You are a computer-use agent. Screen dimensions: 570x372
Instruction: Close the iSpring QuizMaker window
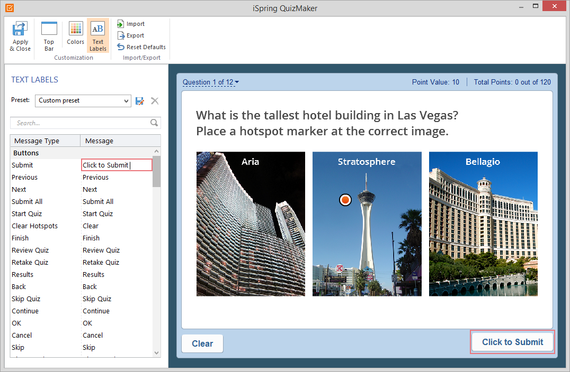point(554,6)
